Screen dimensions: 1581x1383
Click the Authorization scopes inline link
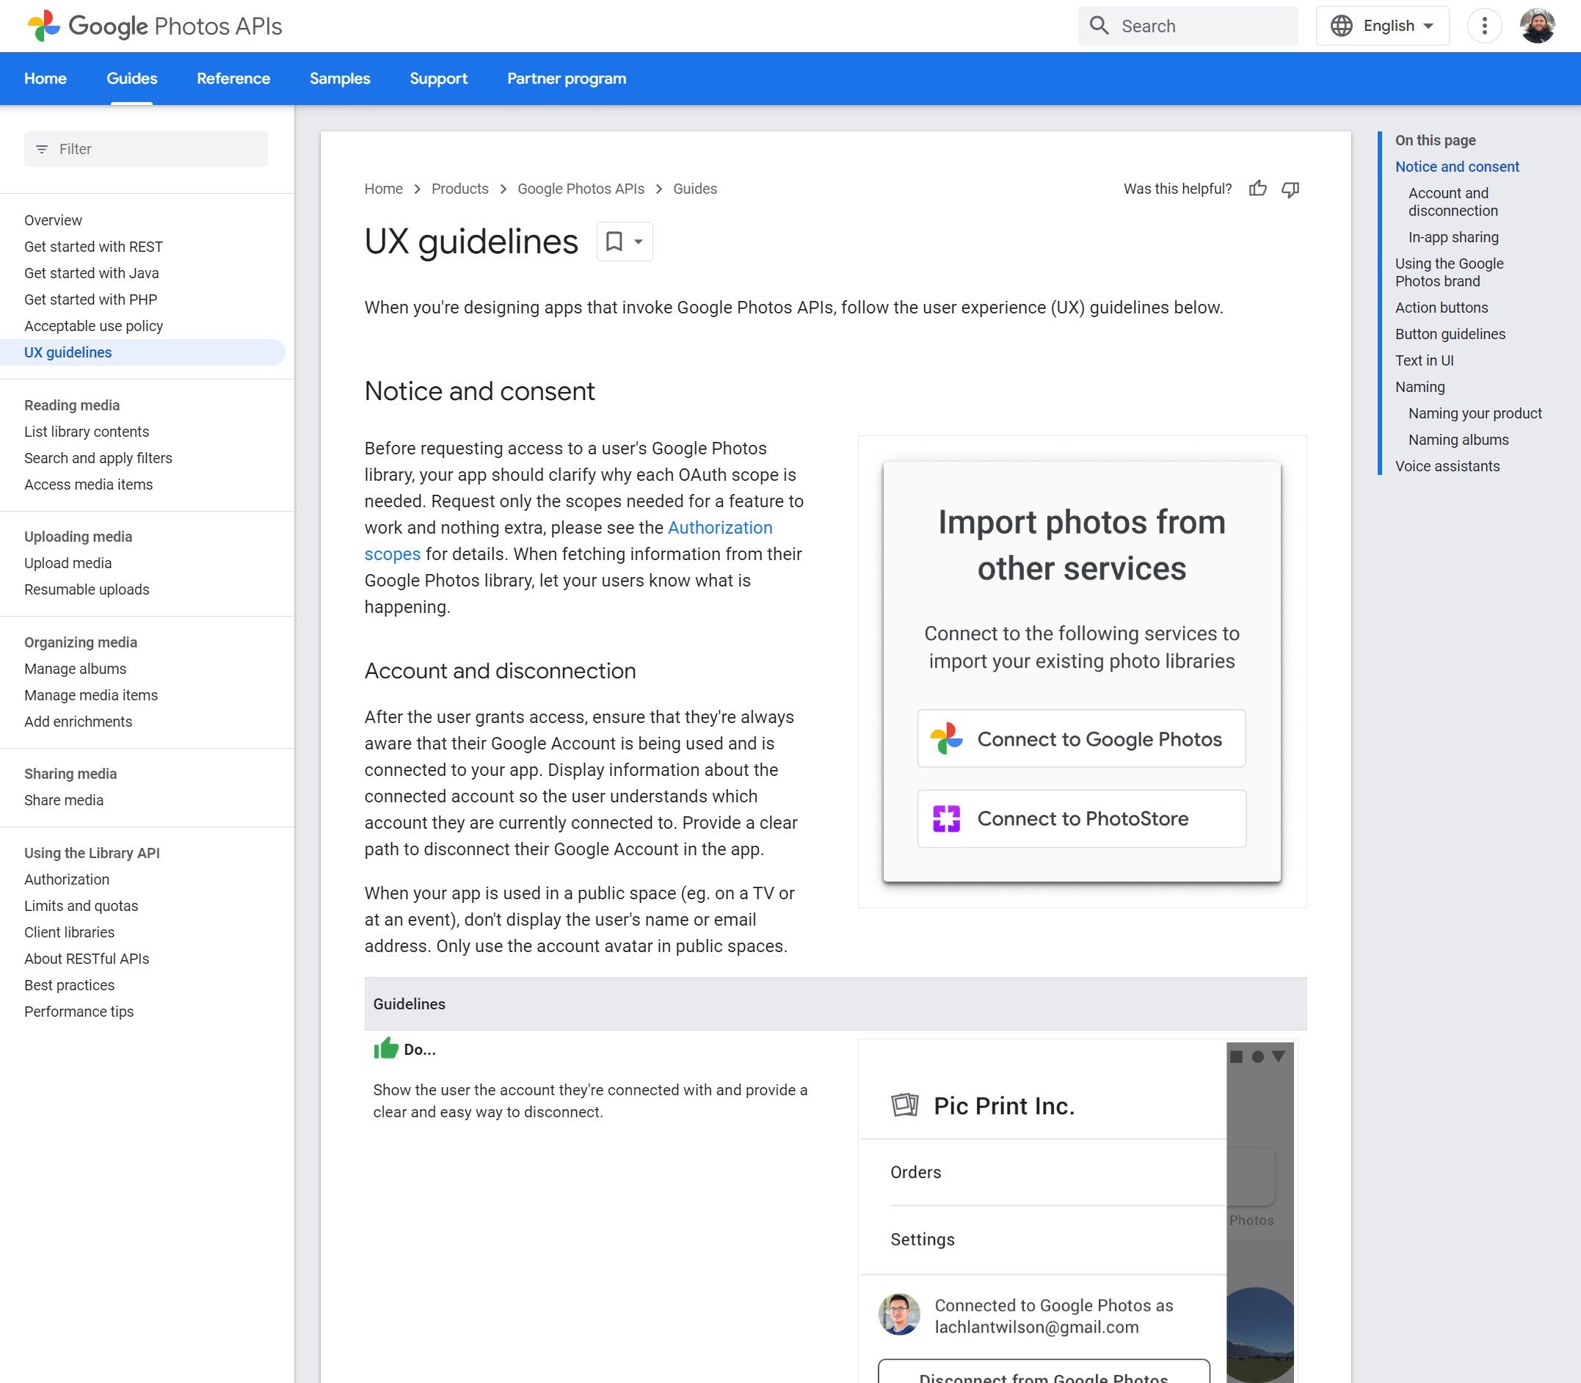coord(719,527)
